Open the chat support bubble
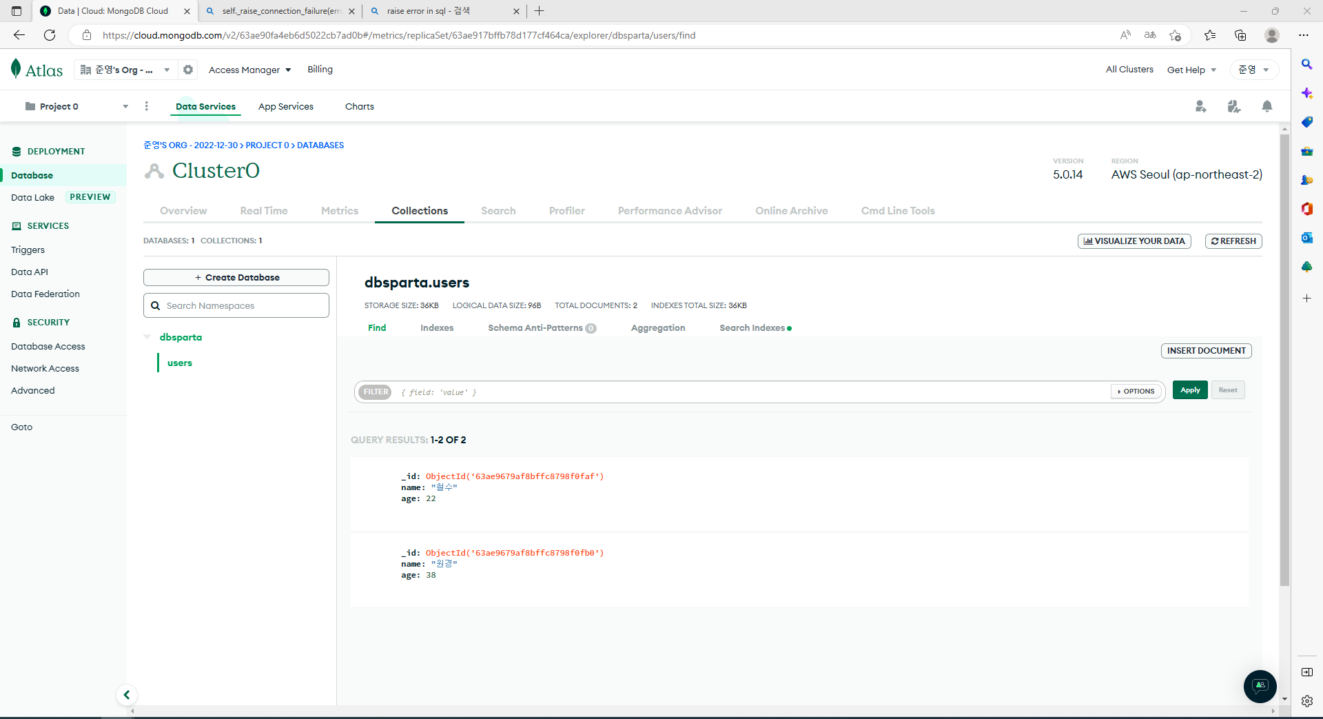Screen dimensions: 1323x719 click(x=1260, y=687)
